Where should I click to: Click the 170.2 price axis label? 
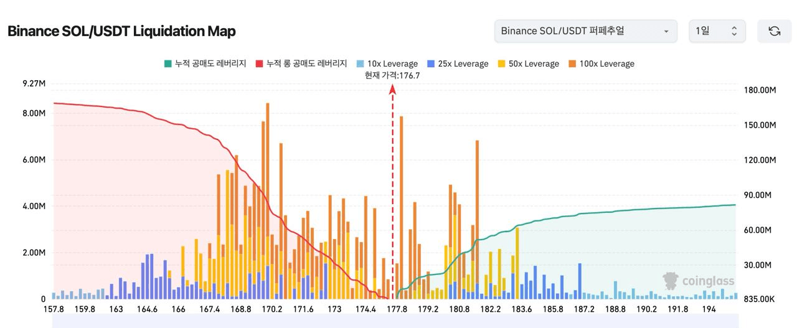point(272,309)
